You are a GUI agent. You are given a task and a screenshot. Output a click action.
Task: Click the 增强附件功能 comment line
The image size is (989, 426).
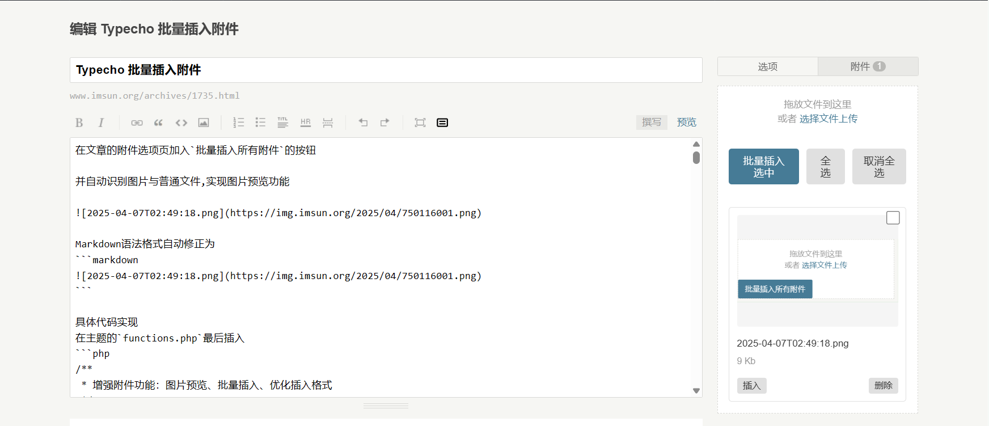point(207,385)
